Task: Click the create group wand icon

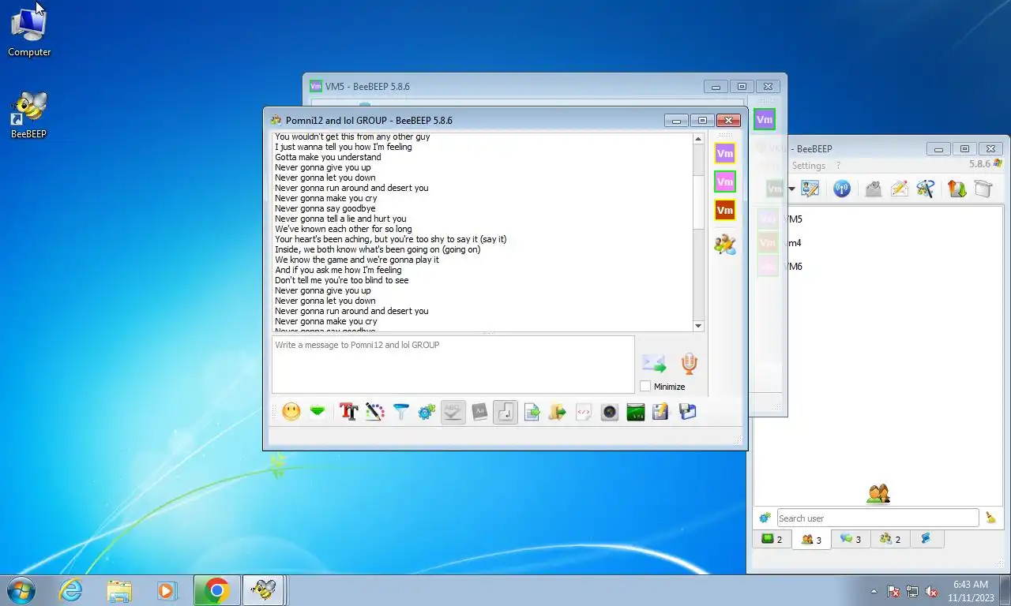Action: [x=926, y=189]
